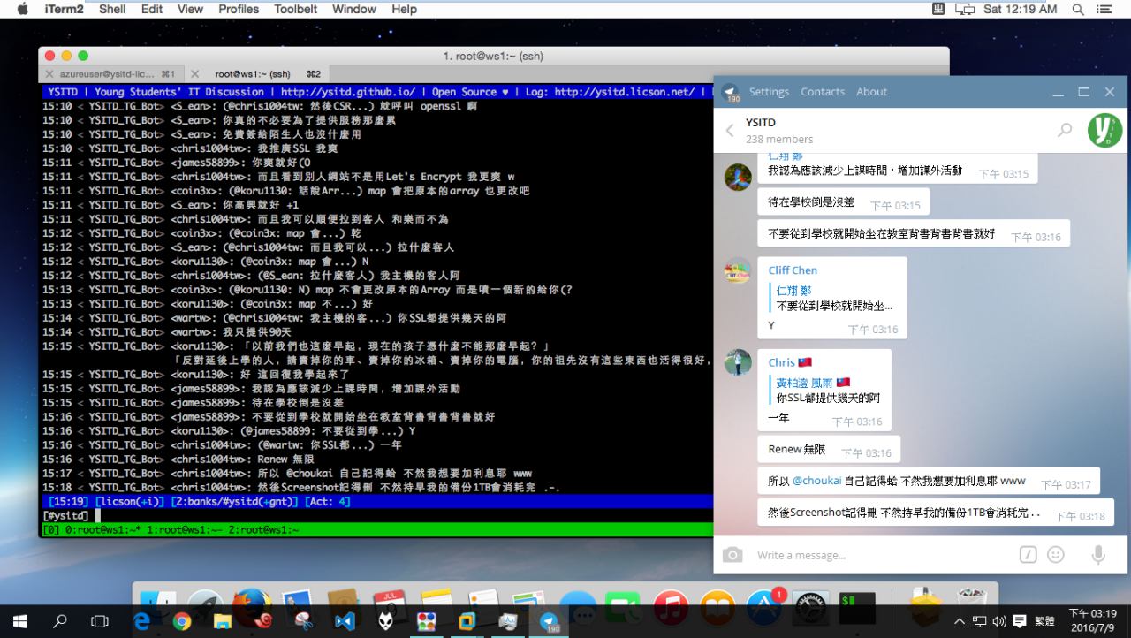The image size is (1131, 638).
Task: Open Task View on the taskbar
Action: (100, 621)
